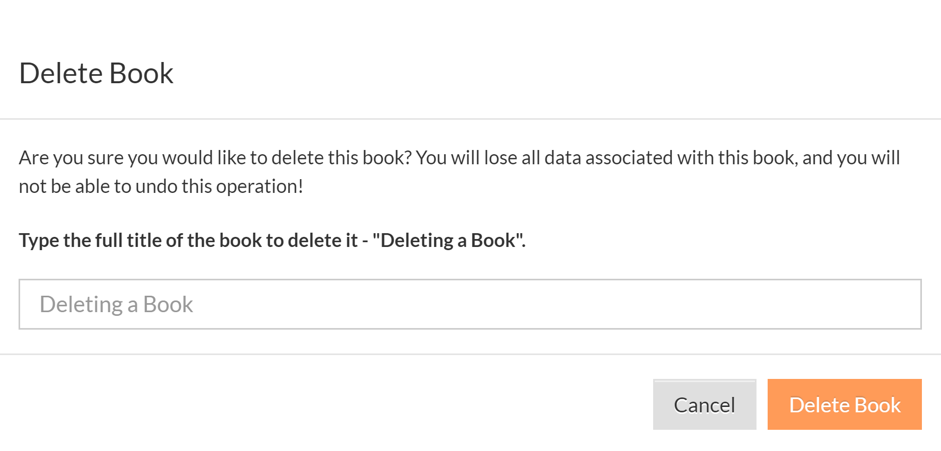Click the quoted book name in bold instruction
The width and height of the screenshot is (941, 451).
click(x=448, y=241)
